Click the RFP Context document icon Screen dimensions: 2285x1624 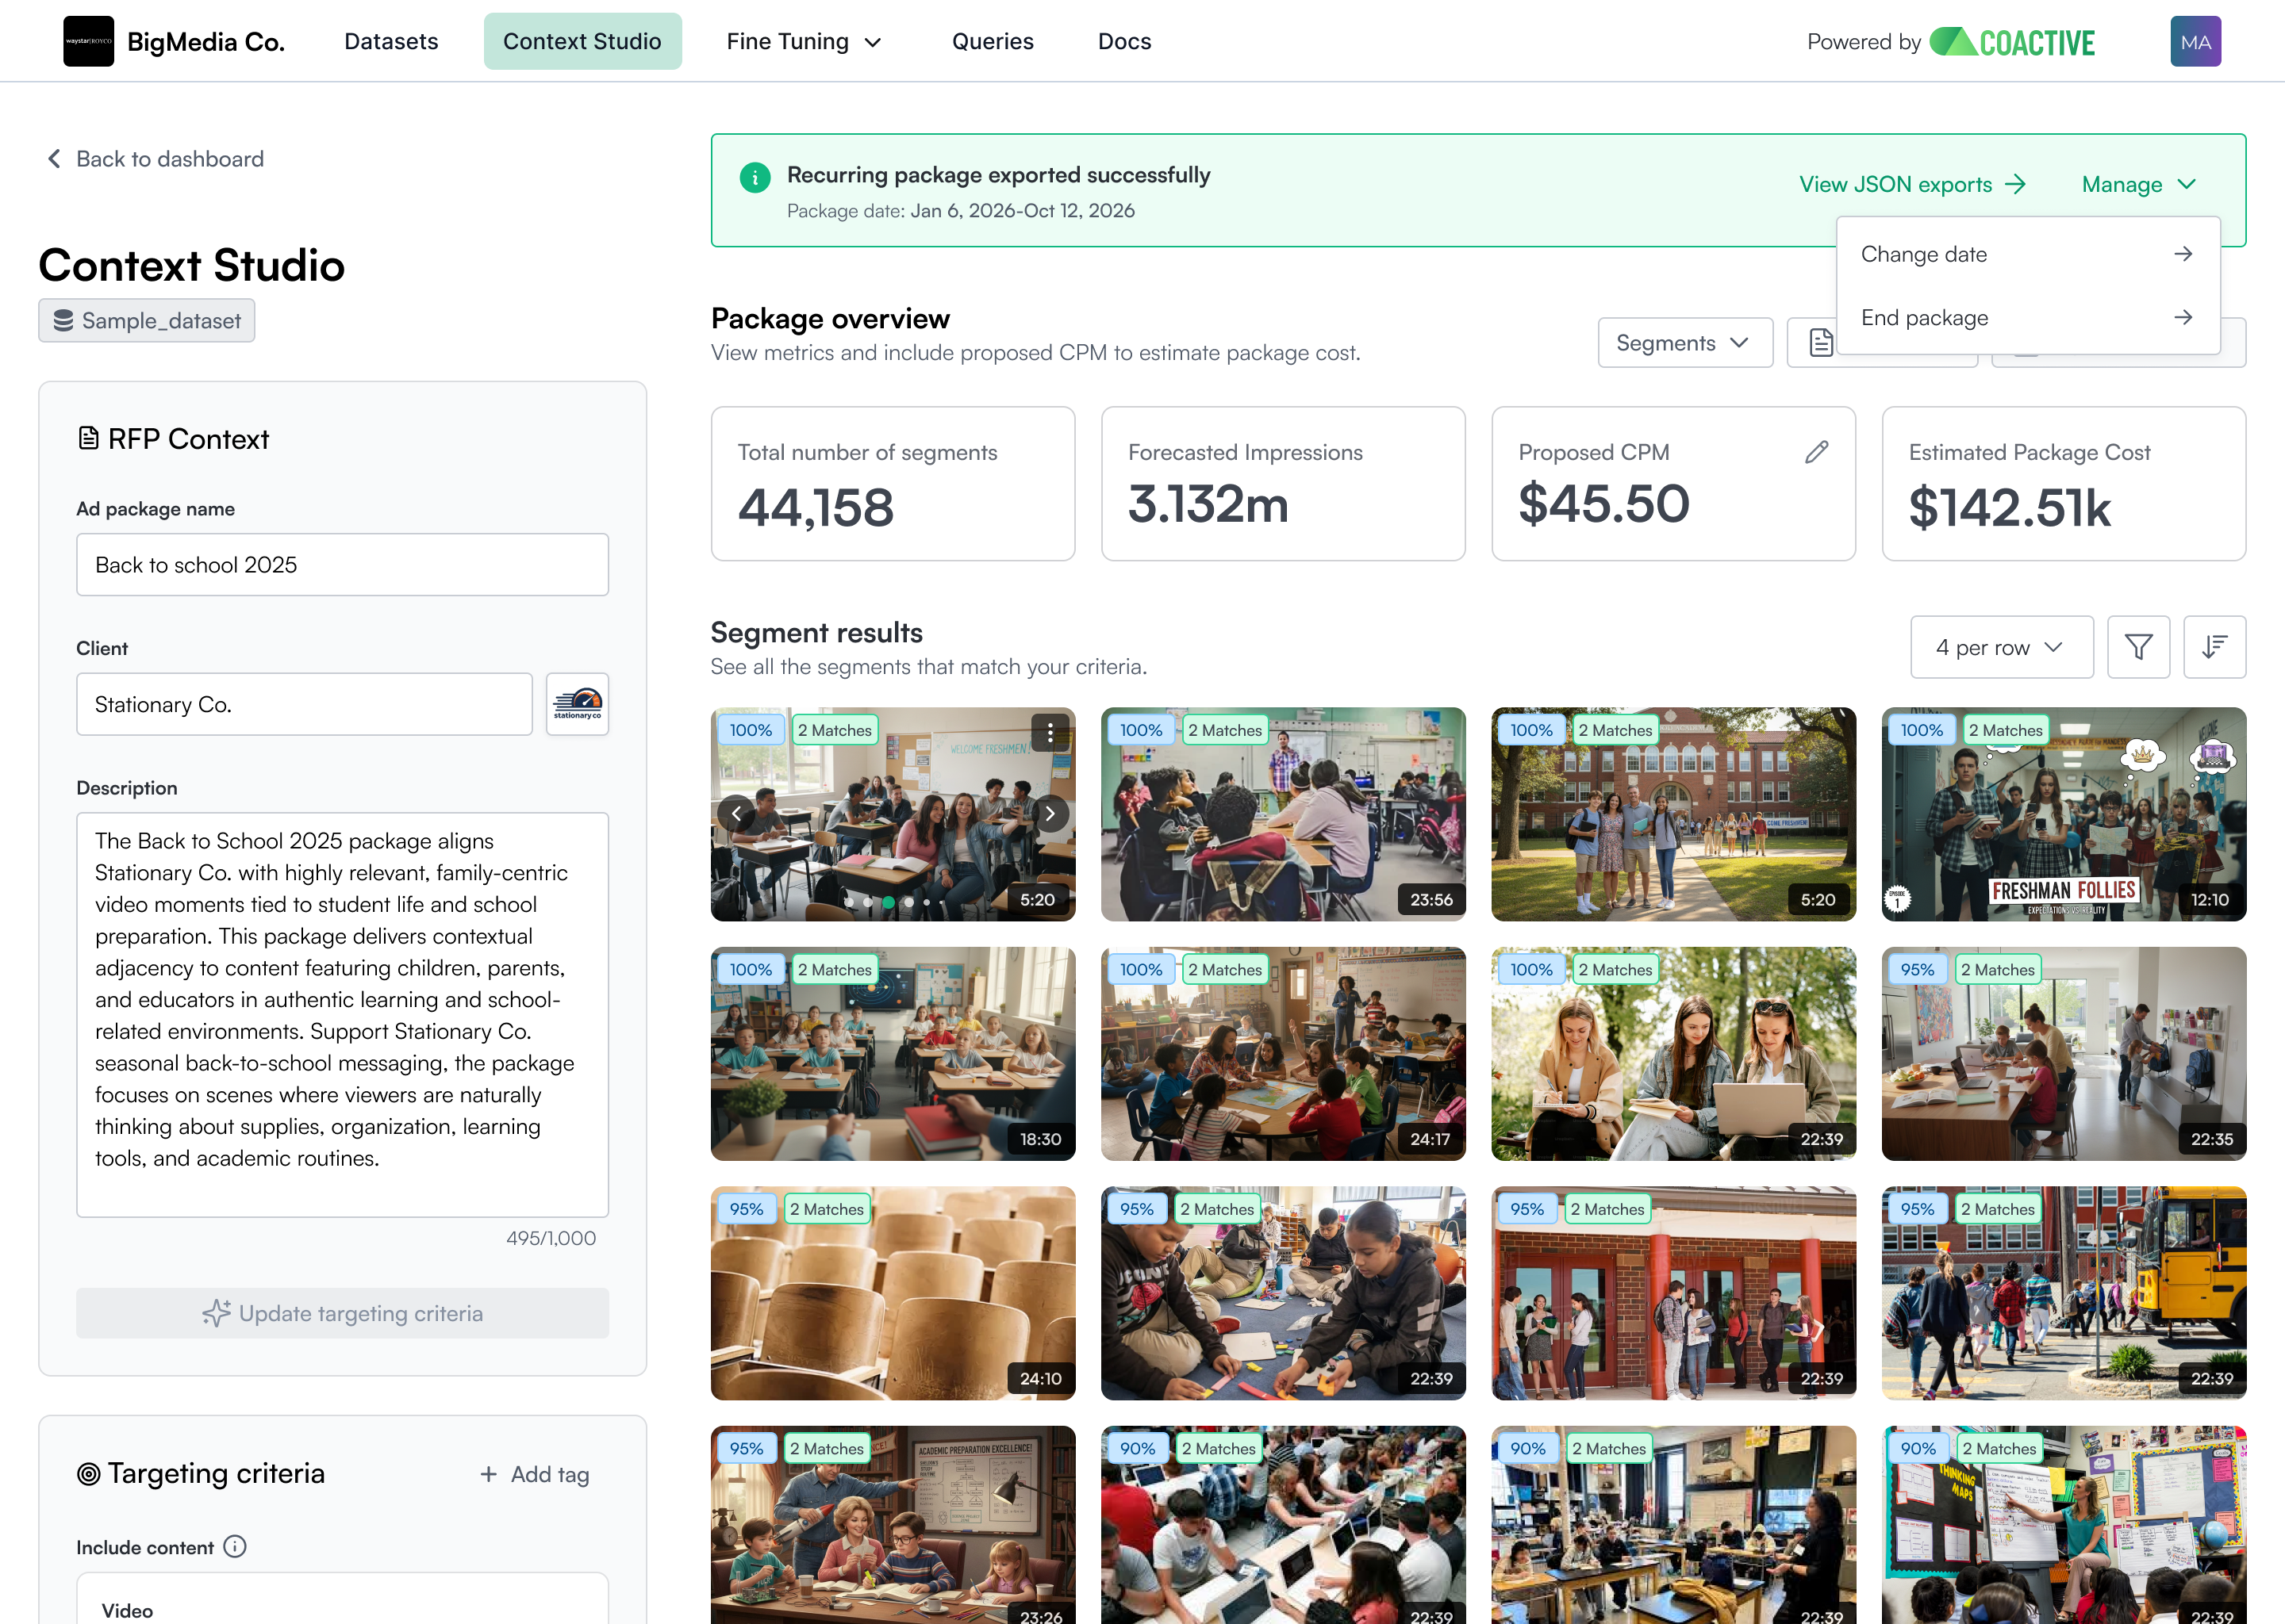pos(88,438)
